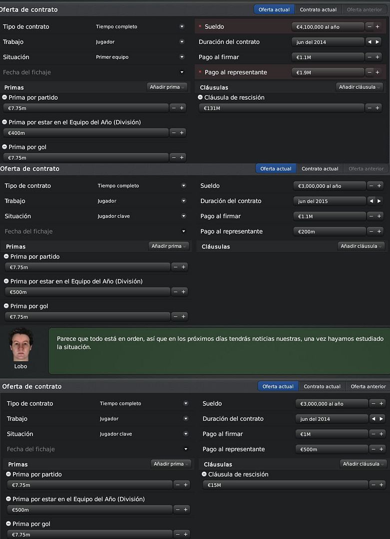Open Situación dropdown showing Primer equipo
Screen dimensions: 390x539
pos(182,57)
